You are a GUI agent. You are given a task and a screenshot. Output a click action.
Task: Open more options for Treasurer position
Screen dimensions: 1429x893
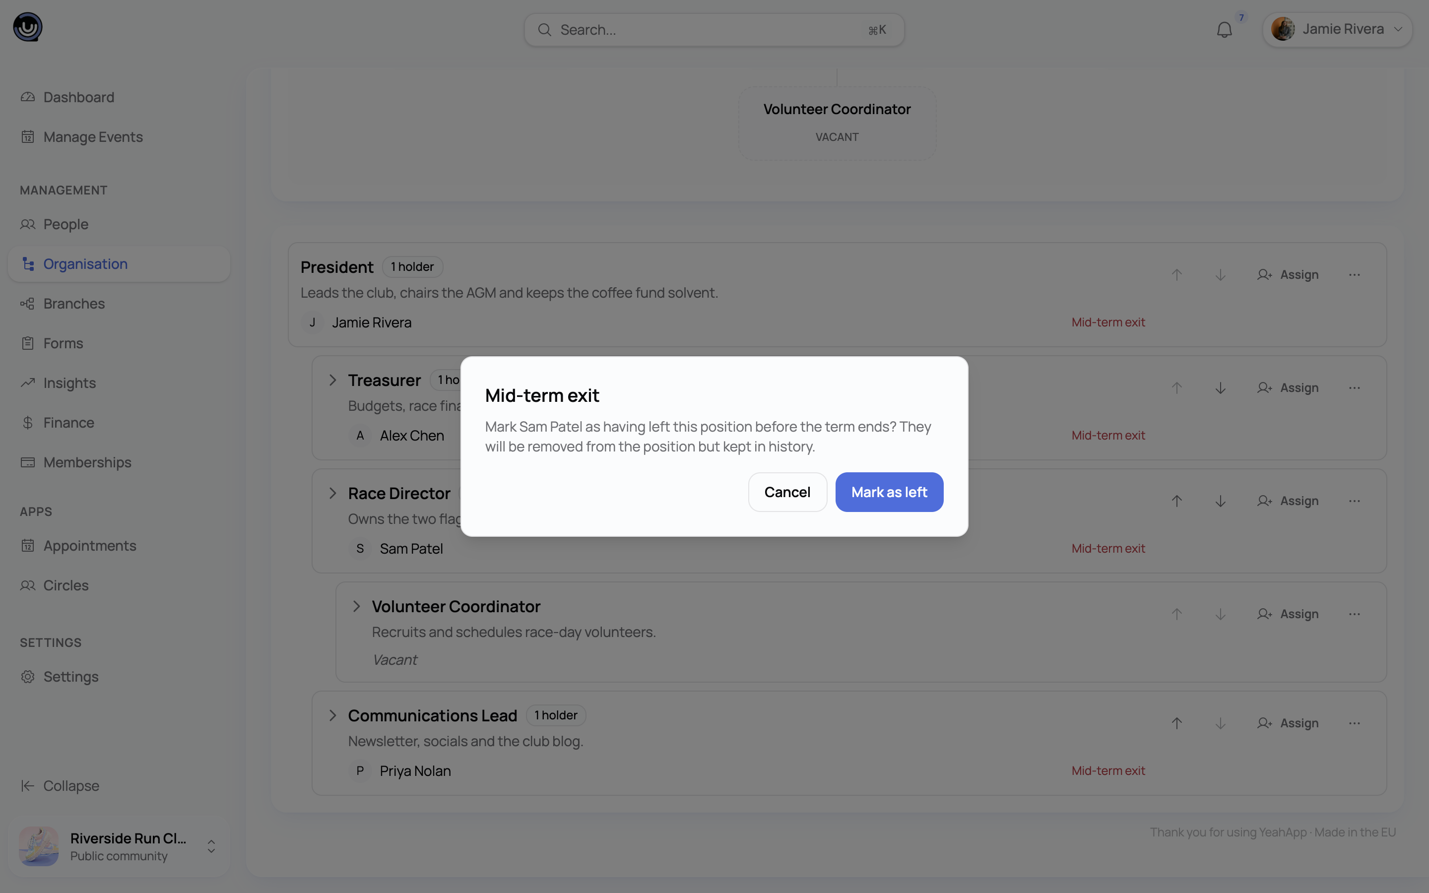(x=1354, y=388)
